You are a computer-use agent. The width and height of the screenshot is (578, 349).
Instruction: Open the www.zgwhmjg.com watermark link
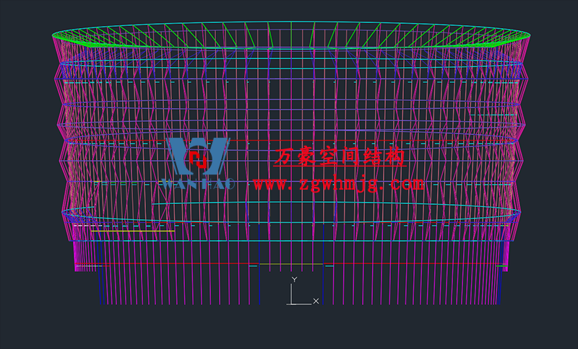339,184
